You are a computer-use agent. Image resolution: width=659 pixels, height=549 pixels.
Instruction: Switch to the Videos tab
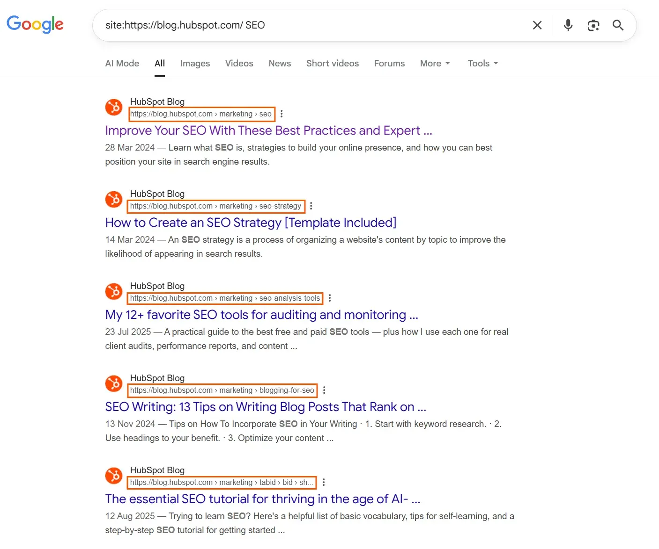[239, 63]
